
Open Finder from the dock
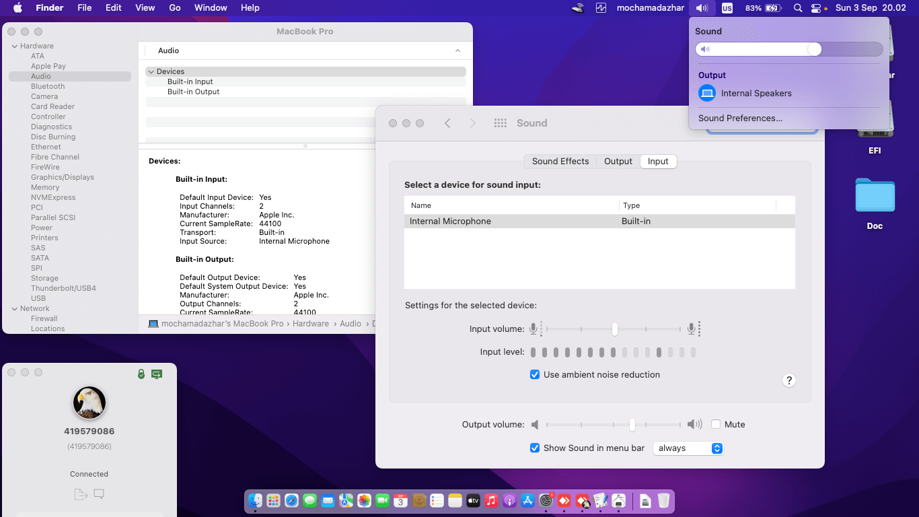(x=255, y=501)
